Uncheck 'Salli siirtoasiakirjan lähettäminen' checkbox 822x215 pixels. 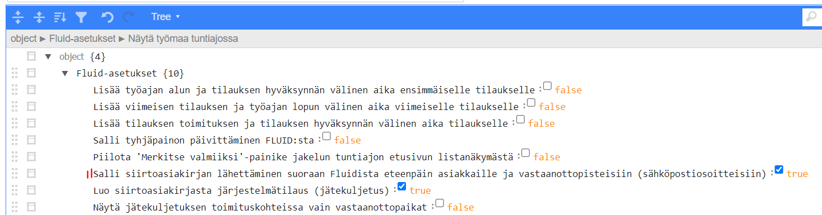pos(779,170)
